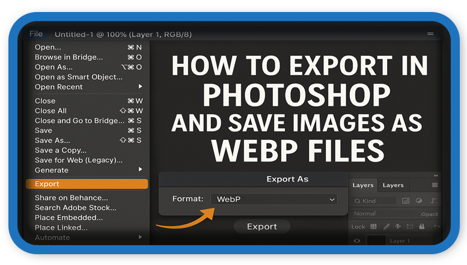Click the Export As dialog title
The width and height of the screenshot is (467, 265).
[287, 179]
